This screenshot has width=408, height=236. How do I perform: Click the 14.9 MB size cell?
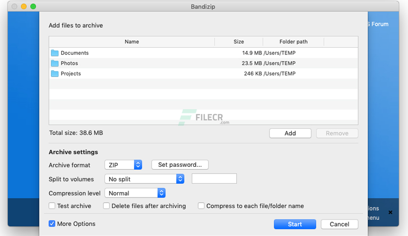[252, 53]
